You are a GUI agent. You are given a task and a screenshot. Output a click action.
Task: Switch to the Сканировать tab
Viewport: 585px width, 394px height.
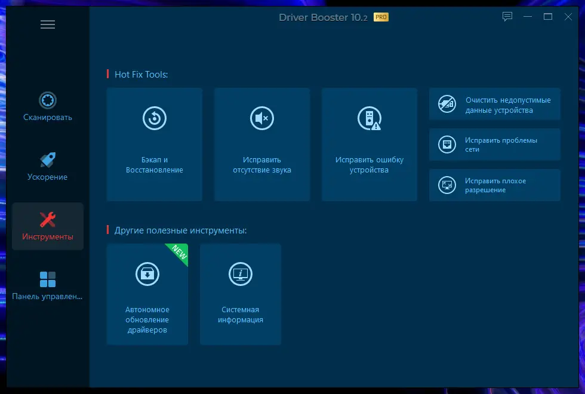(48, 106)
